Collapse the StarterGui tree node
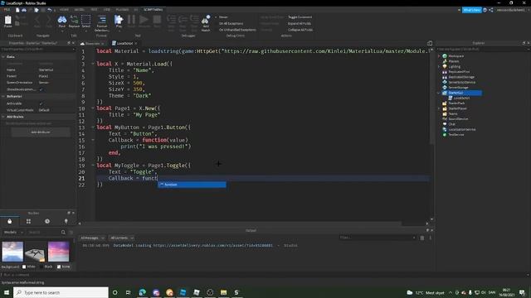This screenshot has width=531, height=298. click(x=439, y=93)
